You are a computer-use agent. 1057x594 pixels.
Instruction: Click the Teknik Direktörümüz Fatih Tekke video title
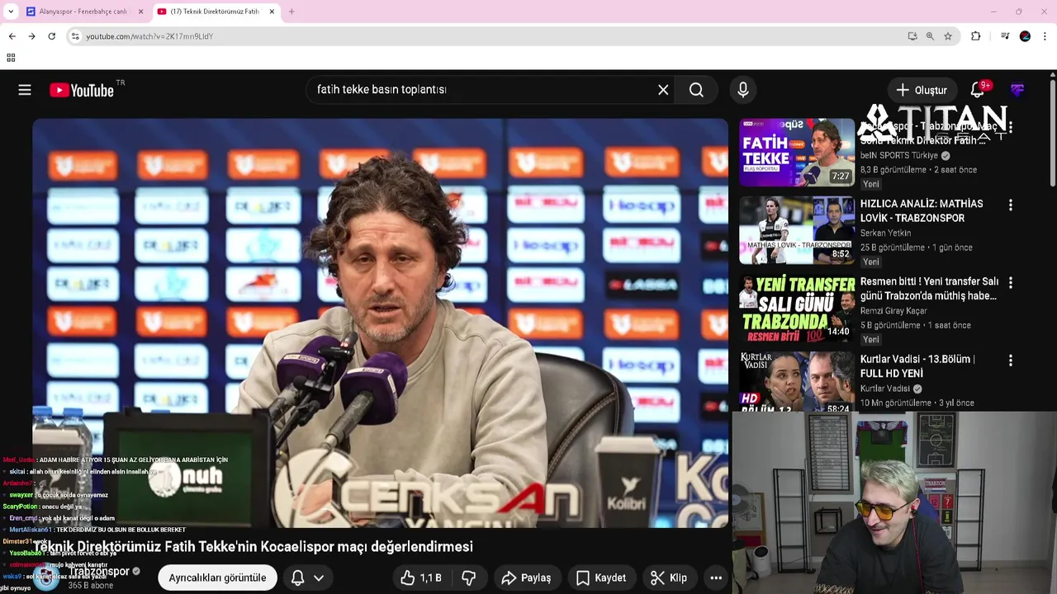pos(254,546)
